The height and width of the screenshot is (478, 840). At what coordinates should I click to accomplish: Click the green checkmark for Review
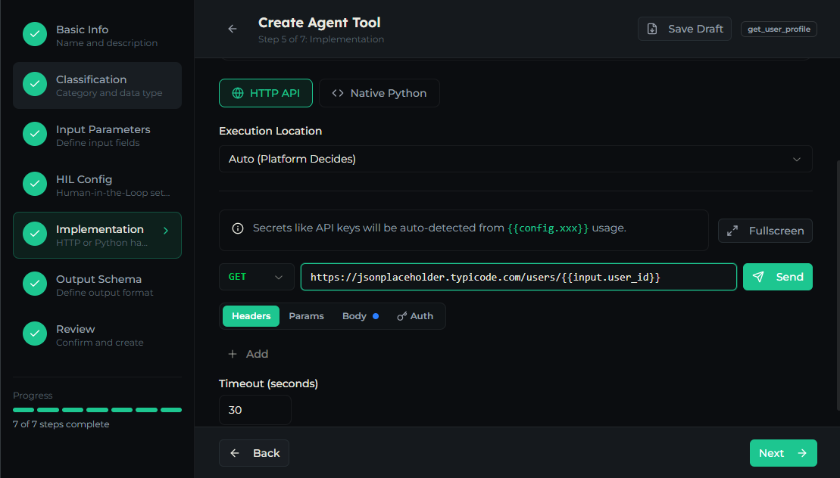click(35, 334)
